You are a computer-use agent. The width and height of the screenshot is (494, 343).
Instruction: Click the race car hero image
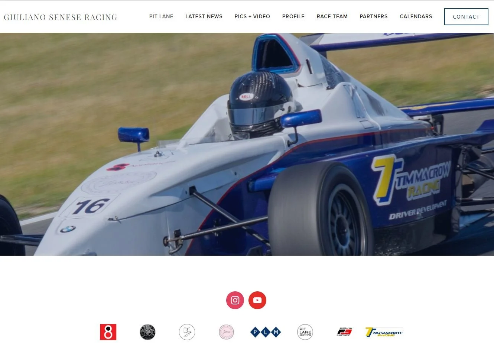coord(247,144)
